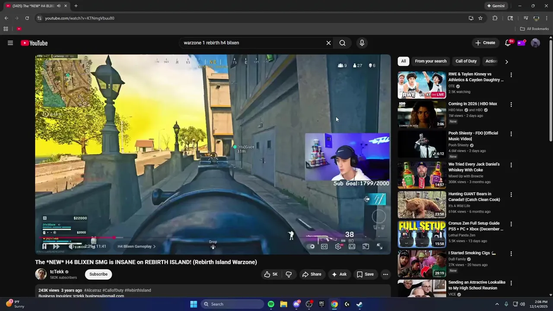The image size is (553, 311).
Task: Open Pooh Shiesty FDO video thumbnail
Action: click(422, 144)
